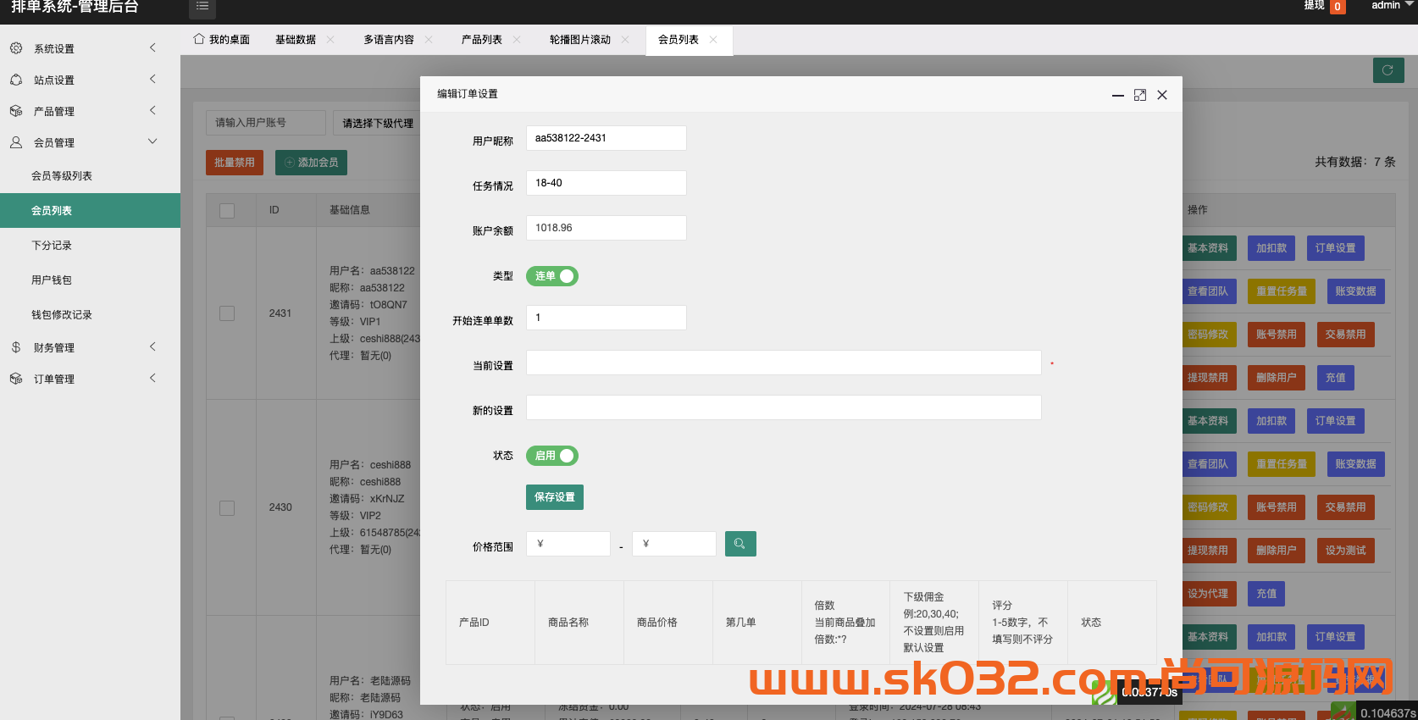Close the 基础数据 tab

point(330,40)
